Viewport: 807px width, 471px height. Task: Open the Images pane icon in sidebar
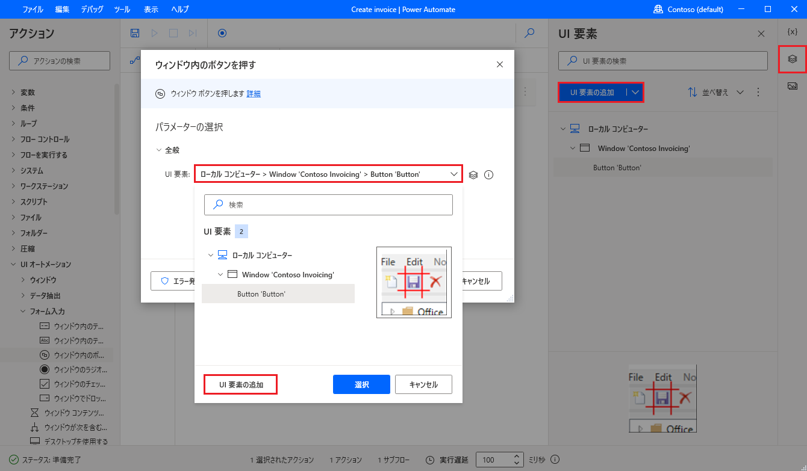click(x=793, y=86)
